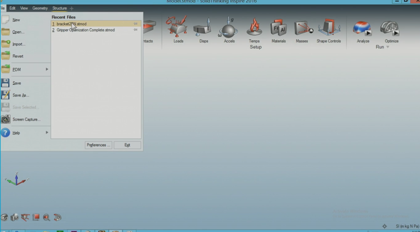Choose Save from the File menu

point(25,83)
